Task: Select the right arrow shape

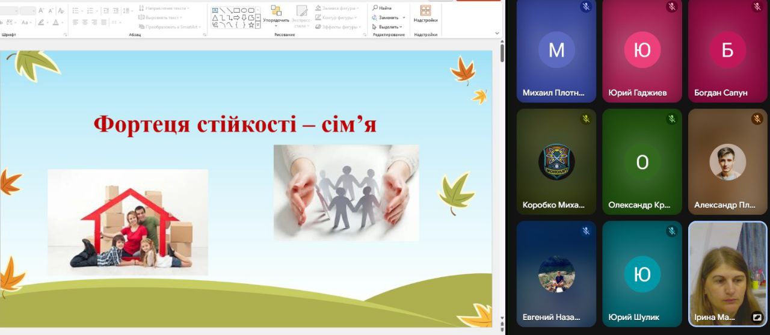Action: pos(236,17)
